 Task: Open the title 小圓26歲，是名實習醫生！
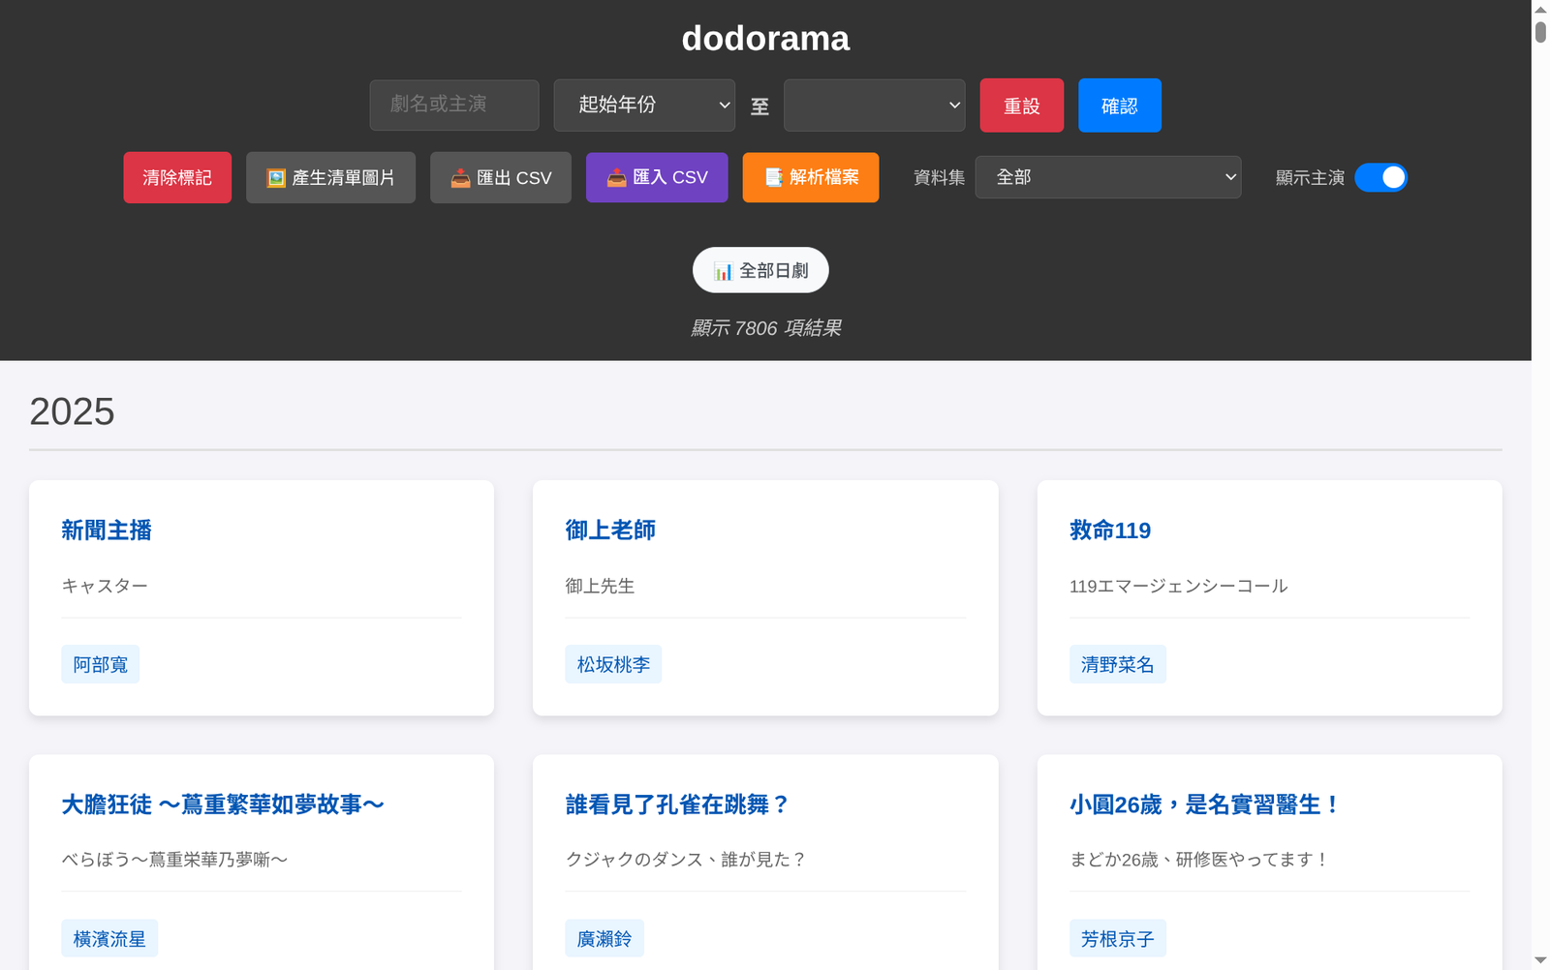1206,804
